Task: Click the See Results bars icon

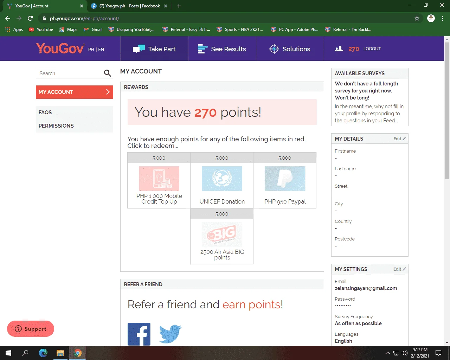Action: click(202, 49)
